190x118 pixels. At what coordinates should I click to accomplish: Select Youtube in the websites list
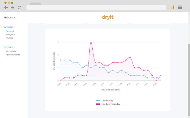click(9, 38)
